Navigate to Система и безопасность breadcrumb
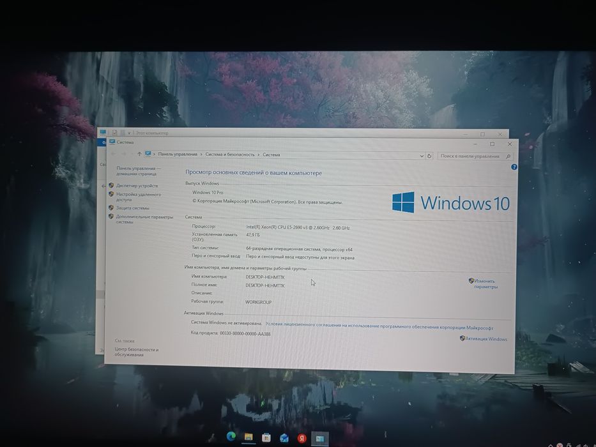This screenshot has width=596, height=447. (229, 155)
